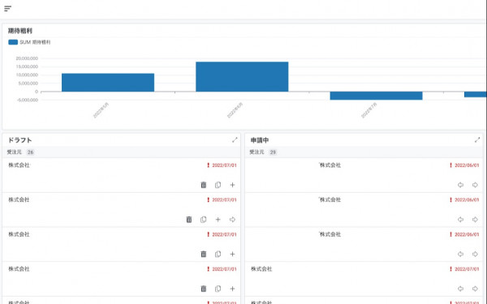This screenshot has width=487, height=304.
Task: Click the 申請中 column title
Action: coord(260,140)
